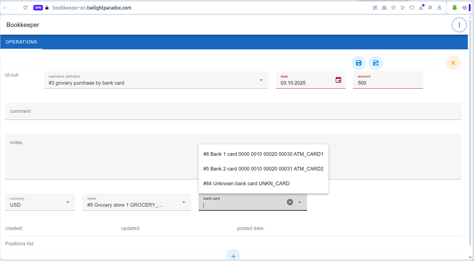Add a new position with the plus button
Screen dimensions: 474x261
pyautogui.click(x=233, y=256)
